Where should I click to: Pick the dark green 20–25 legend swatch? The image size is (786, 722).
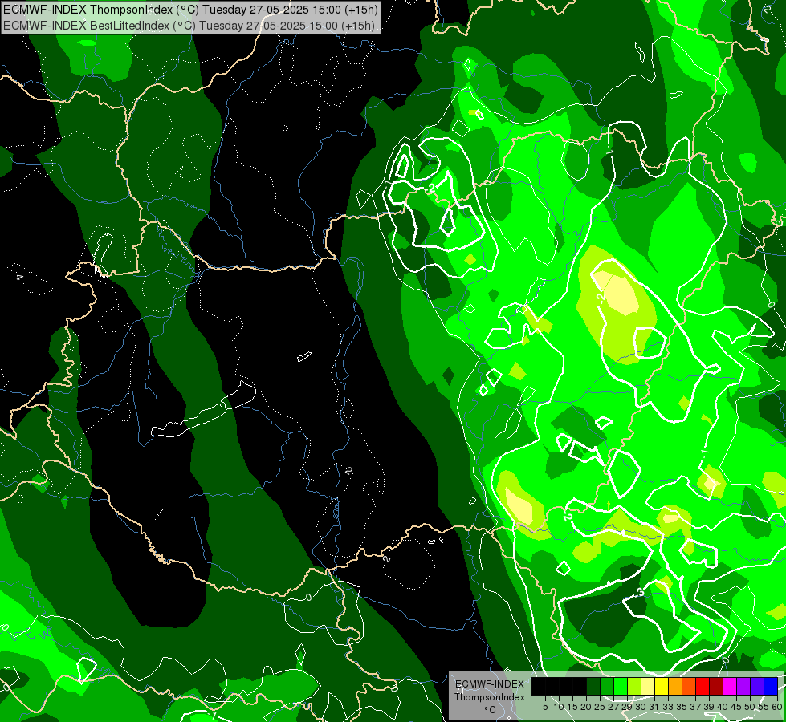tap(593, 686)
